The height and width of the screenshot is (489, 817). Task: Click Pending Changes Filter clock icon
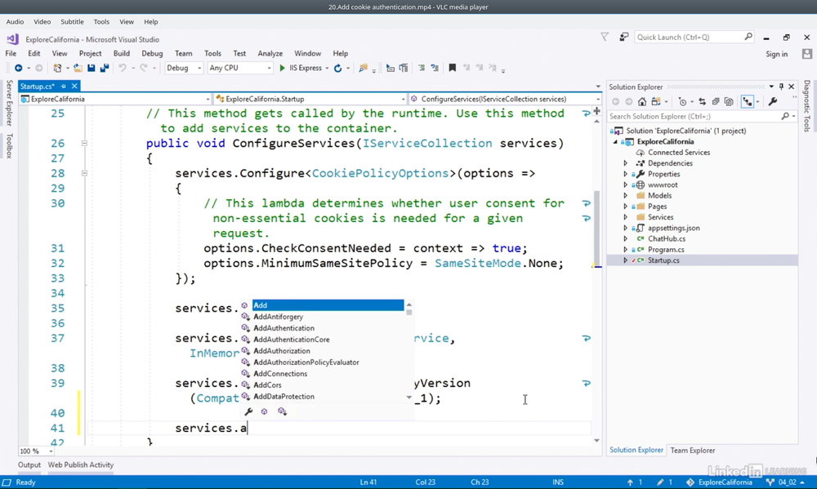(682, 101)
